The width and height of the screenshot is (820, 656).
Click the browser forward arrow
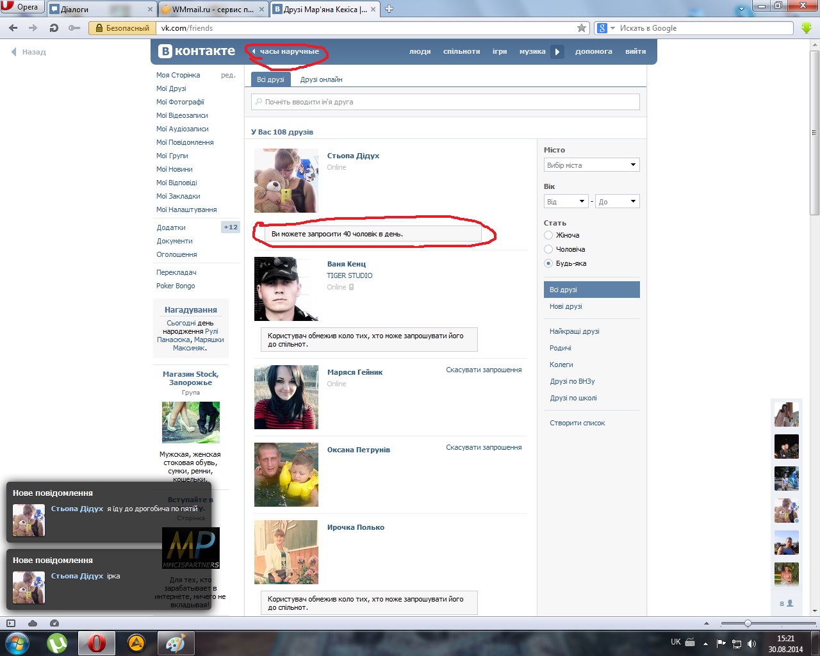point(33,28)
